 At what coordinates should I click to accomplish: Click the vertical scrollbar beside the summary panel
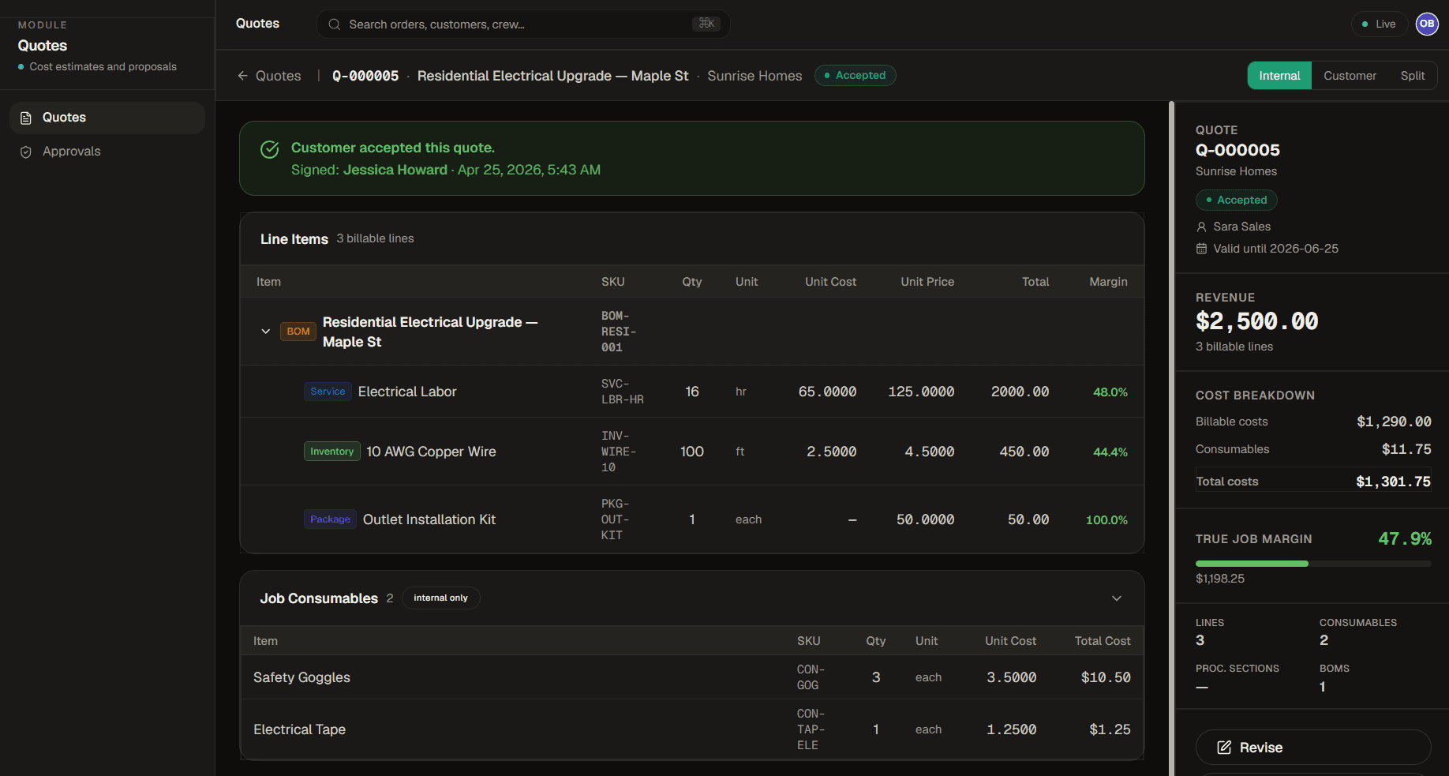pos(1171,438)
